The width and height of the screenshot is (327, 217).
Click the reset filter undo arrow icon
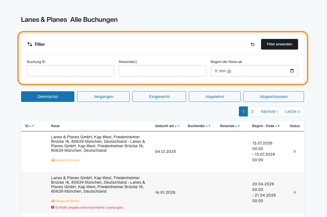(253, 44)
